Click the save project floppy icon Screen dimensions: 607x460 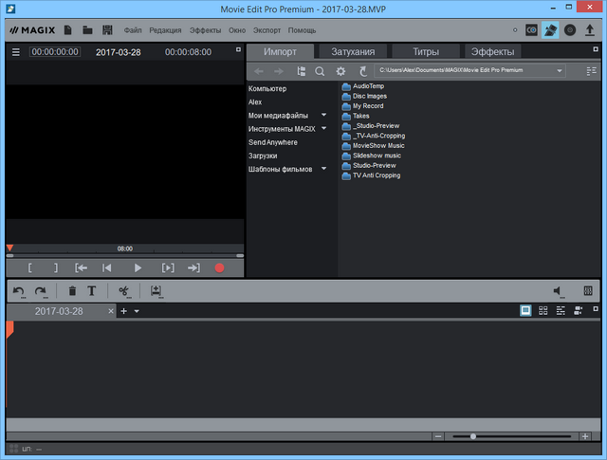coord(108,30)
